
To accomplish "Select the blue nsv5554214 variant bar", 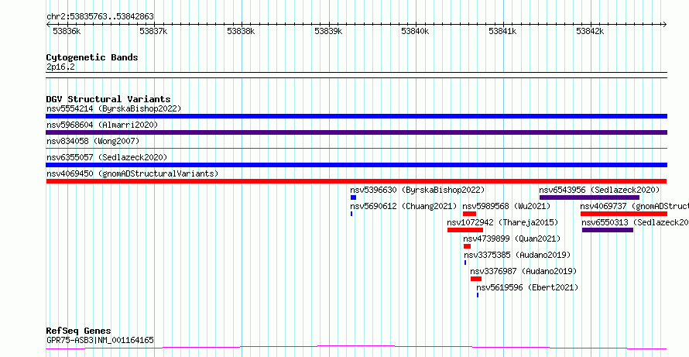I will pyautogui.click(x=356, y=116).
